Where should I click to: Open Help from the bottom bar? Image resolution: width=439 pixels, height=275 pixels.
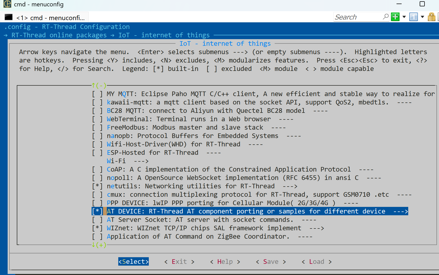tap(225, 262)
